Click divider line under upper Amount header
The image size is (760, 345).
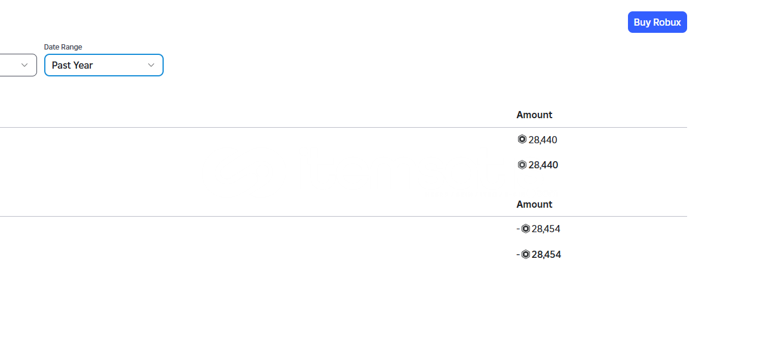(344, 127)
